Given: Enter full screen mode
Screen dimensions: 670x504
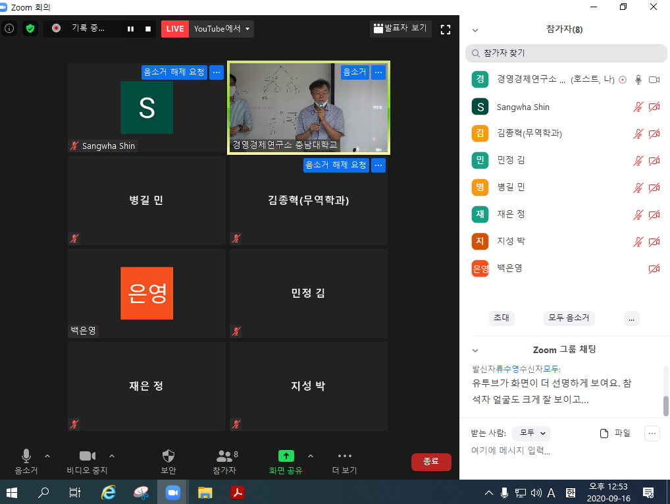Looking at the screenshot, I should tap(446, 29).
